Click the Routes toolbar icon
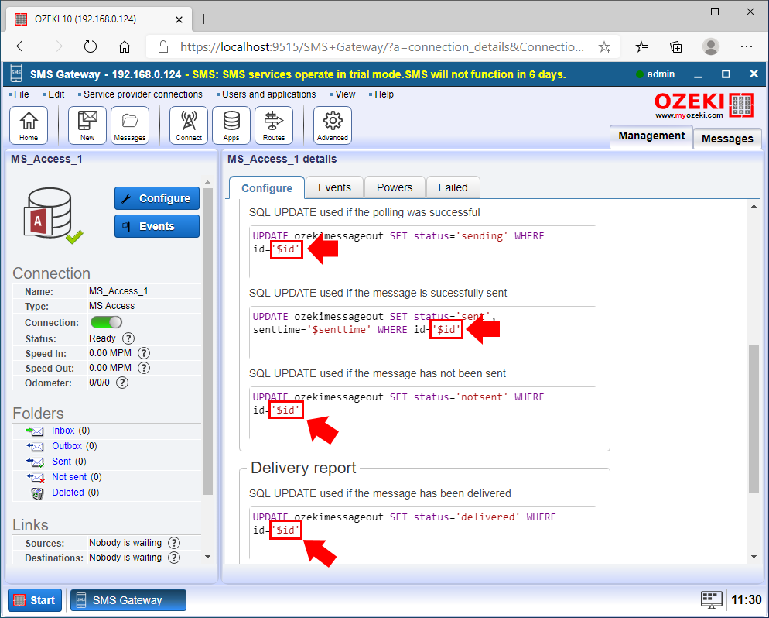The image size is (769, 618). tap(275, 125)
